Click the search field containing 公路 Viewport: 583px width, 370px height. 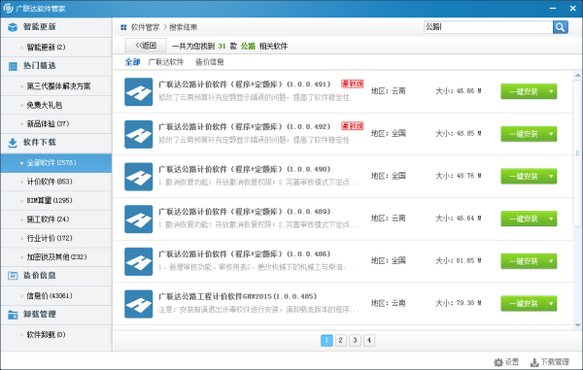[488, 27]
